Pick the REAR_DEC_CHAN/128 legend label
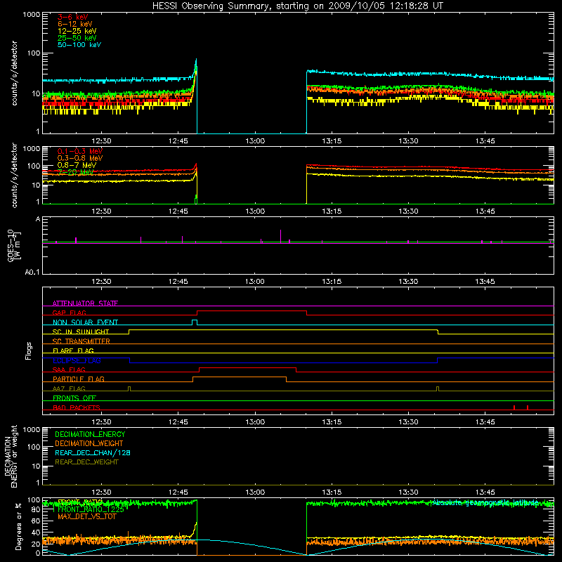The height and width of the screenshot is (562, 562). 93,452
